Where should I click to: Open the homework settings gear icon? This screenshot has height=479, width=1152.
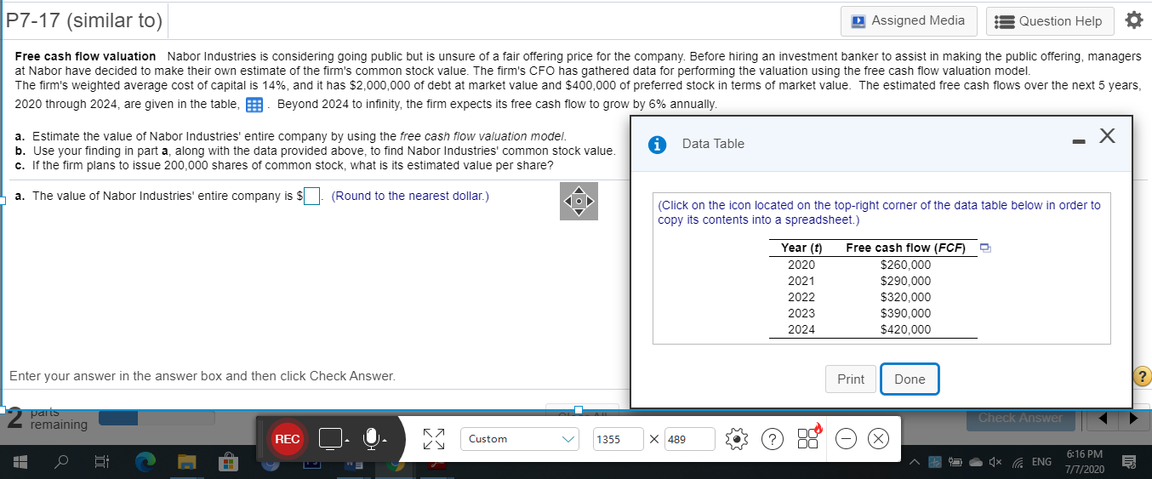pyautogui.click(x=1134, y=20)
